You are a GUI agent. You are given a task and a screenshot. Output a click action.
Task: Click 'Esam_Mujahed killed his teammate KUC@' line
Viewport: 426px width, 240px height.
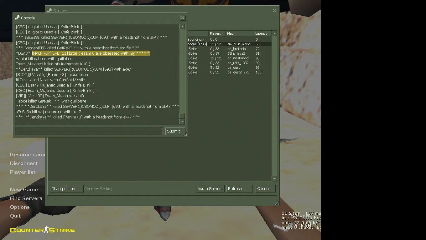pos(54,64)
